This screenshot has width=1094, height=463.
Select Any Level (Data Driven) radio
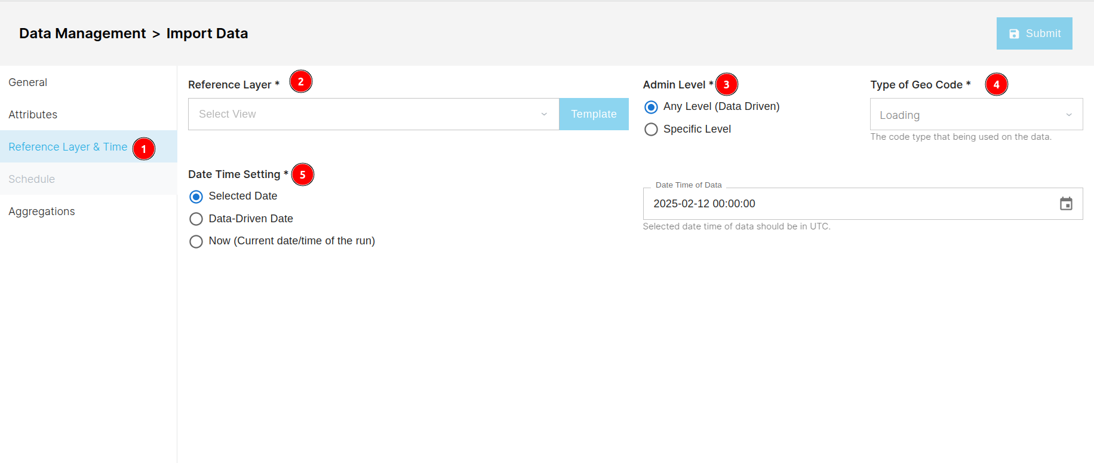[651, 107]
